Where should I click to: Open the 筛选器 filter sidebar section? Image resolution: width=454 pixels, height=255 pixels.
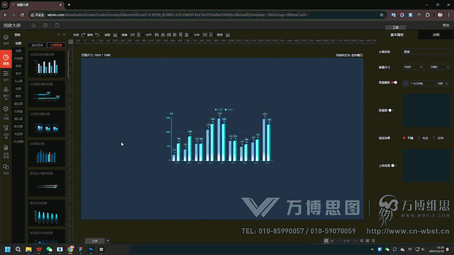pyautogui.click(x=6, y=132)
